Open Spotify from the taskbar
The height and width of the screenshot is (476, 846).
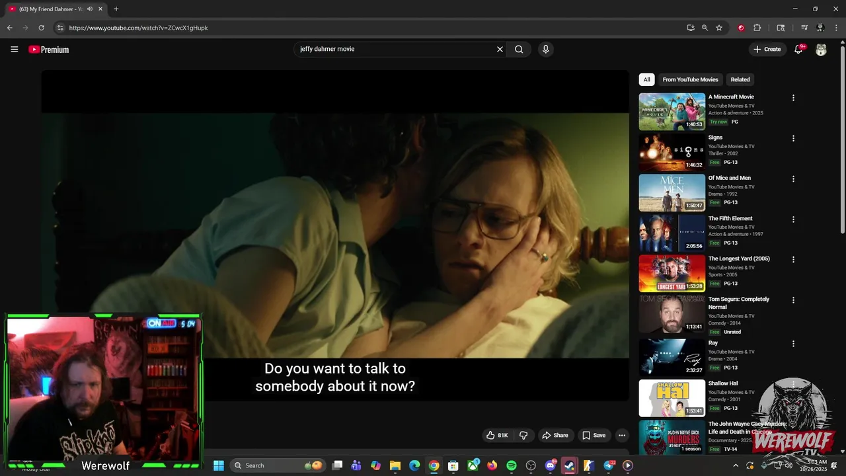tap(512, 465)
